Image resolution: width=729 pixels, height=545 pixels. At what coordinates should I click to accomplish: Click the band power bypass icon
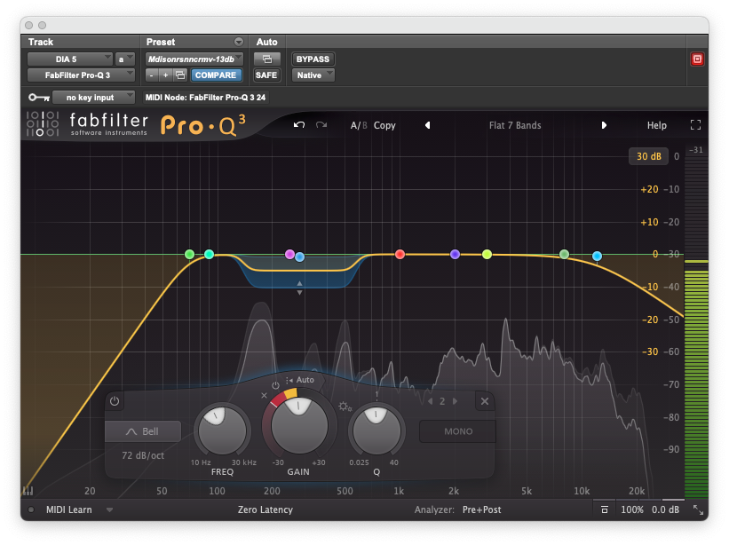(115, 401)
